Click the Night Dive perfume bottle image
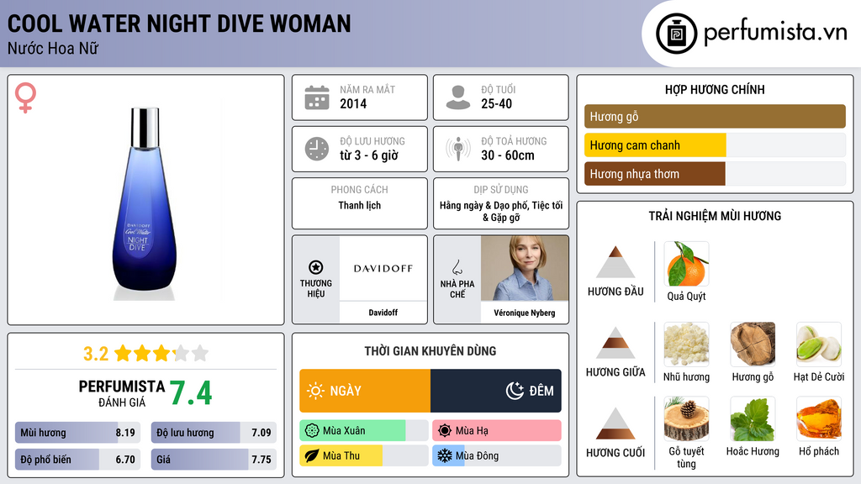 click(145, 203)
